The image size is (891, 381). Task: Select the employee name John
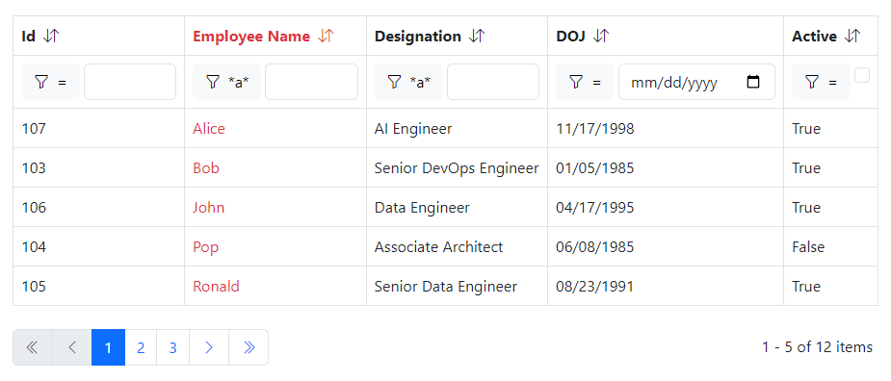tap(208, 208)
